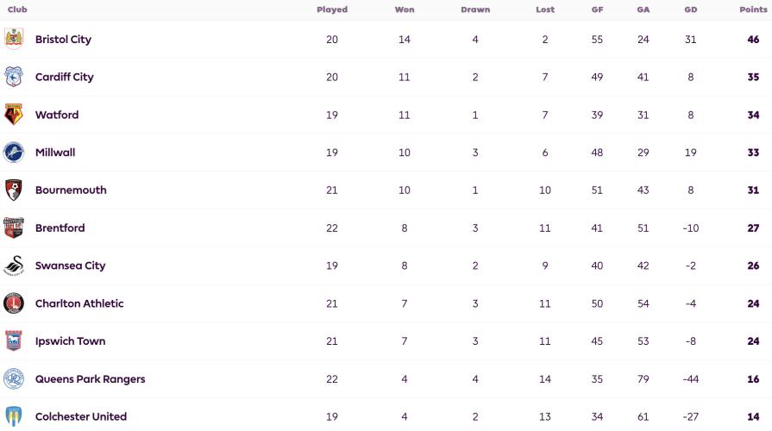Click the Ipswich Town badge

(x=14, y=341)
